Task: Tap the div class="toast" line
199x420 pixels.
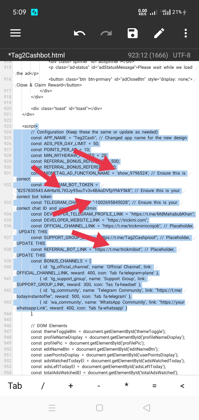Action: click(x=66, y=109)
